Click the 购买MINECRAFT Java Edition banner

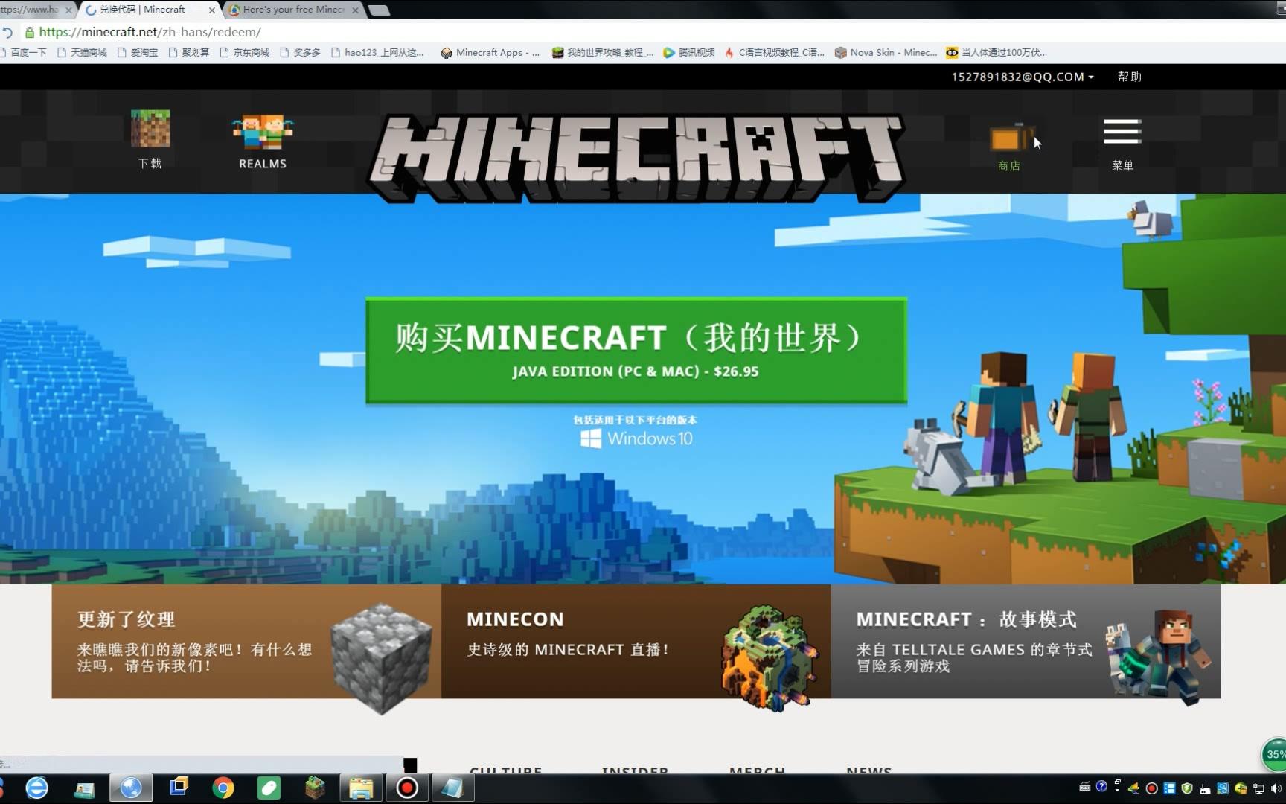[636, 350]
